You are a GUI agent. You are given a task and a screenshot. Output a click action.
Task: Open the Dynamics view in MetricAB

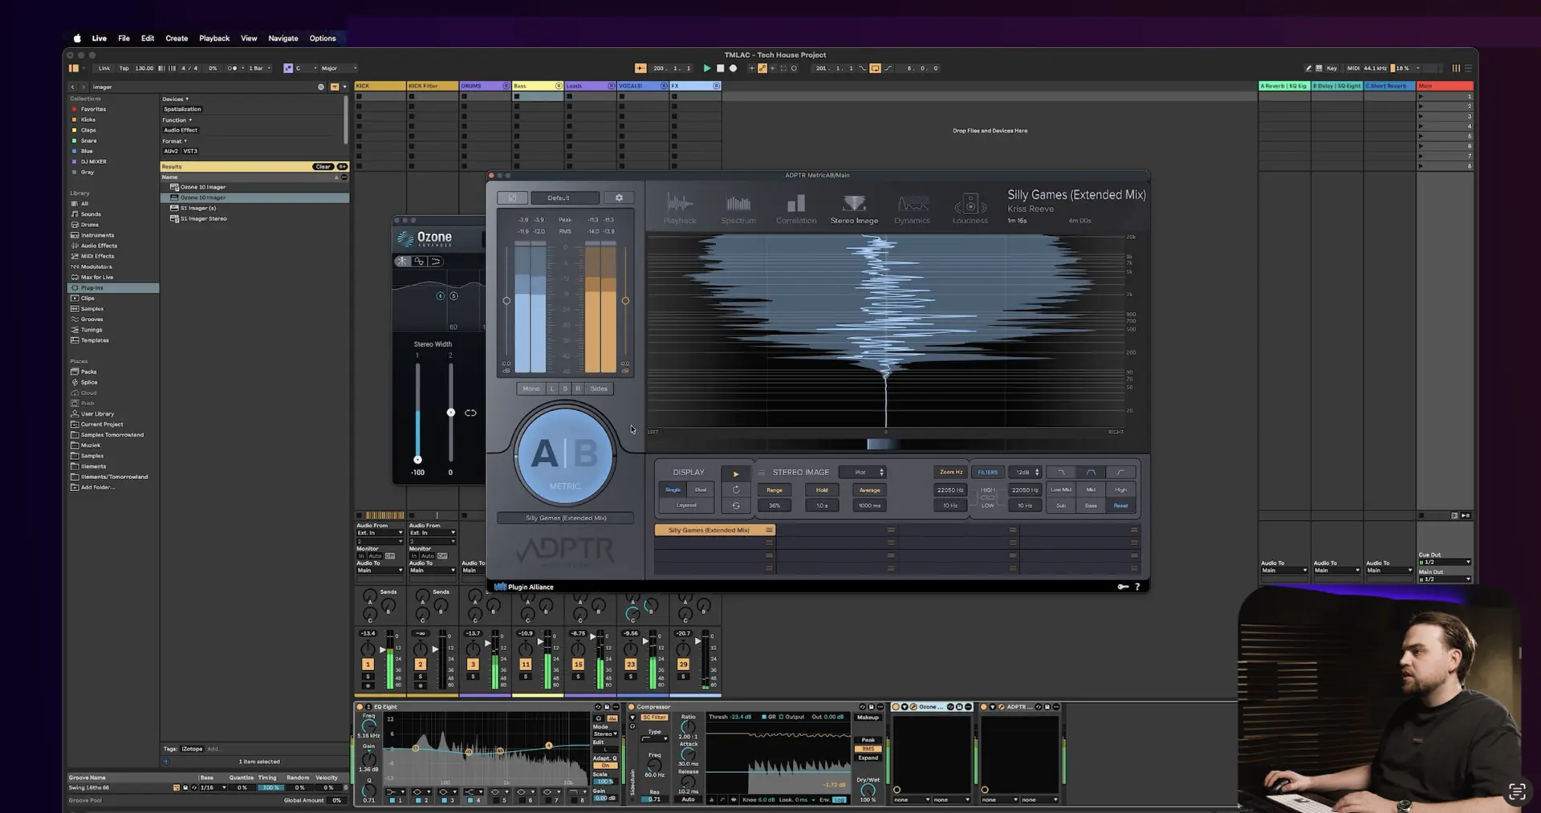[x=913, y=209]
